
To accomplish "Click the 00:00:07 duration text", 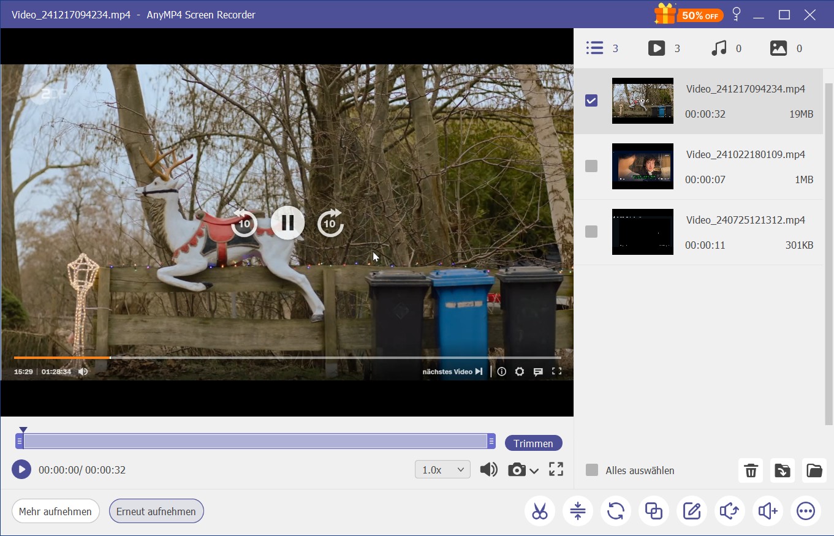I will 705,179.
